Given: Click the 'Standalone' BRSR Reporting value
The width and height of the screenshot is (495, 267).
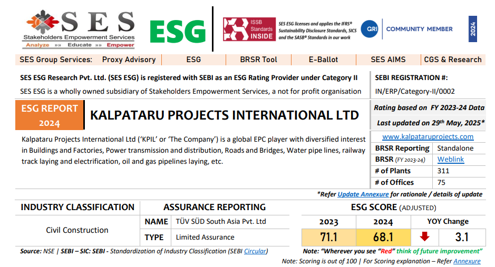Looking at the screenshot, I should tap(455, 148).
